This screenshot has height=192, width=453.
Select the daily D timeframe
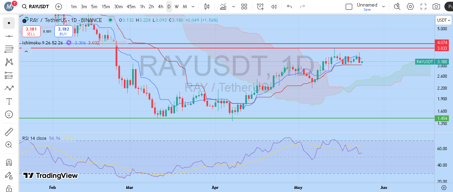click(169, 7)
